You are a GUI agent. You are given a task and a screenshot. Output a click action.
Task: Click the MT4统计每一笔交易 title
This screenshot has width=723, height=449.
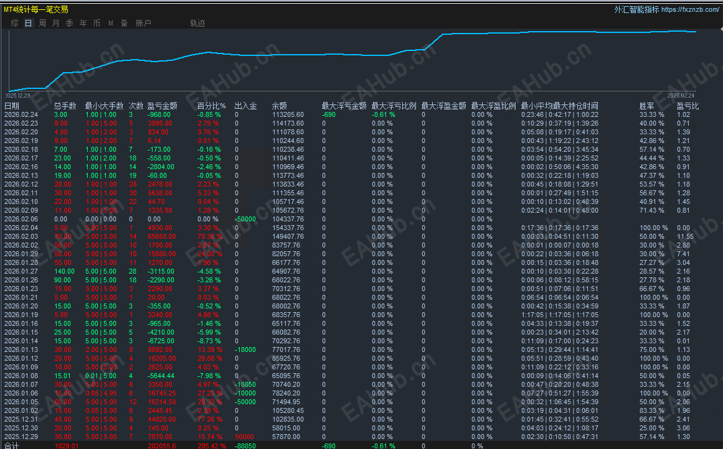[x=36, y=9]
